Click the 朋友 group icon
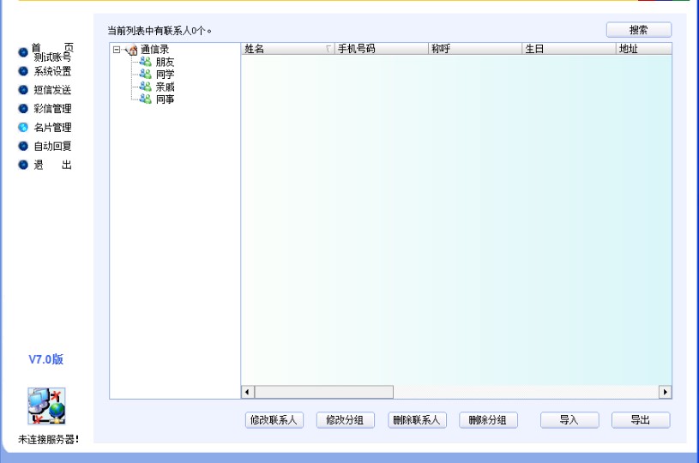The image size is (699, 463). pyautogui.click(x=145, y=62)
